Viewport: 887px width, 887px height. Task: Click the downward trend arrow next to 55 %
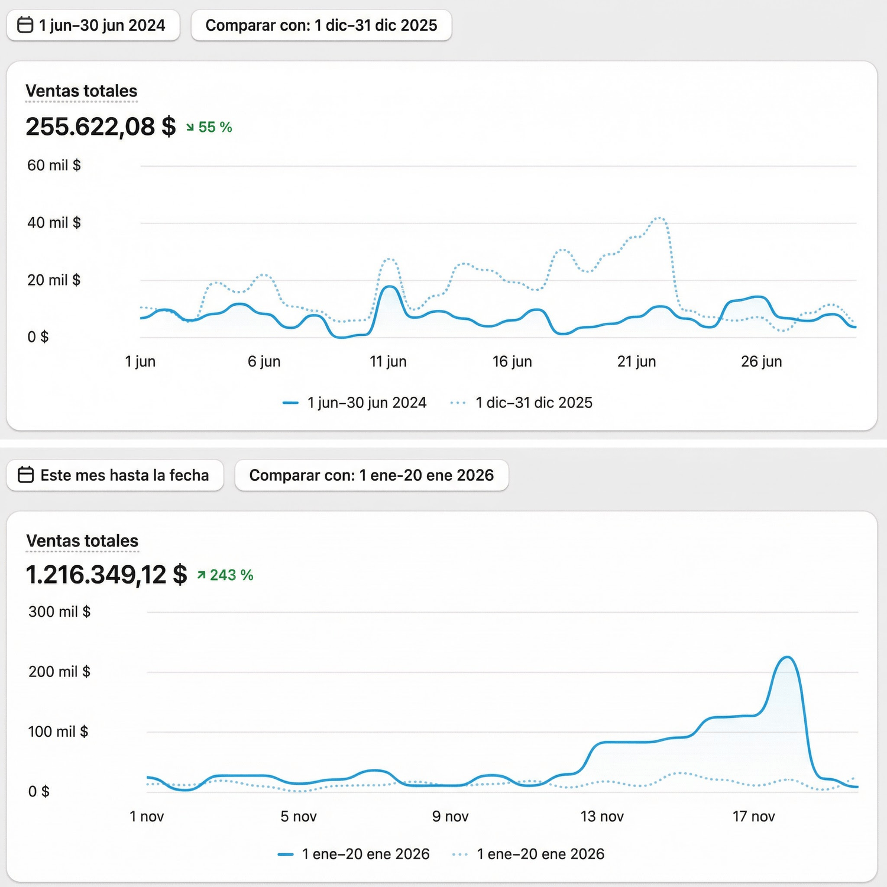coord(190,127)
